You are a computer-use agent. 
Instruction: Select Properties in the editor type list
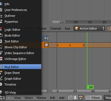tap(20, 22)
